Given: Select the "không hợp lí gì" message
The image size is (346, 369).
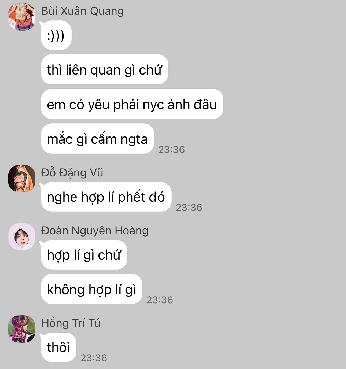Looking at the screenshot, I should pyautogui.click(x=91, y=289).
